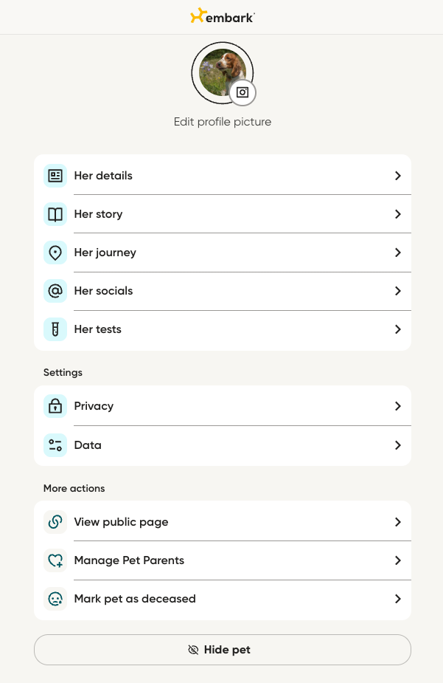Hide pet using the crossed-eye button
443x683 pixels.
(x=223, y=650)
